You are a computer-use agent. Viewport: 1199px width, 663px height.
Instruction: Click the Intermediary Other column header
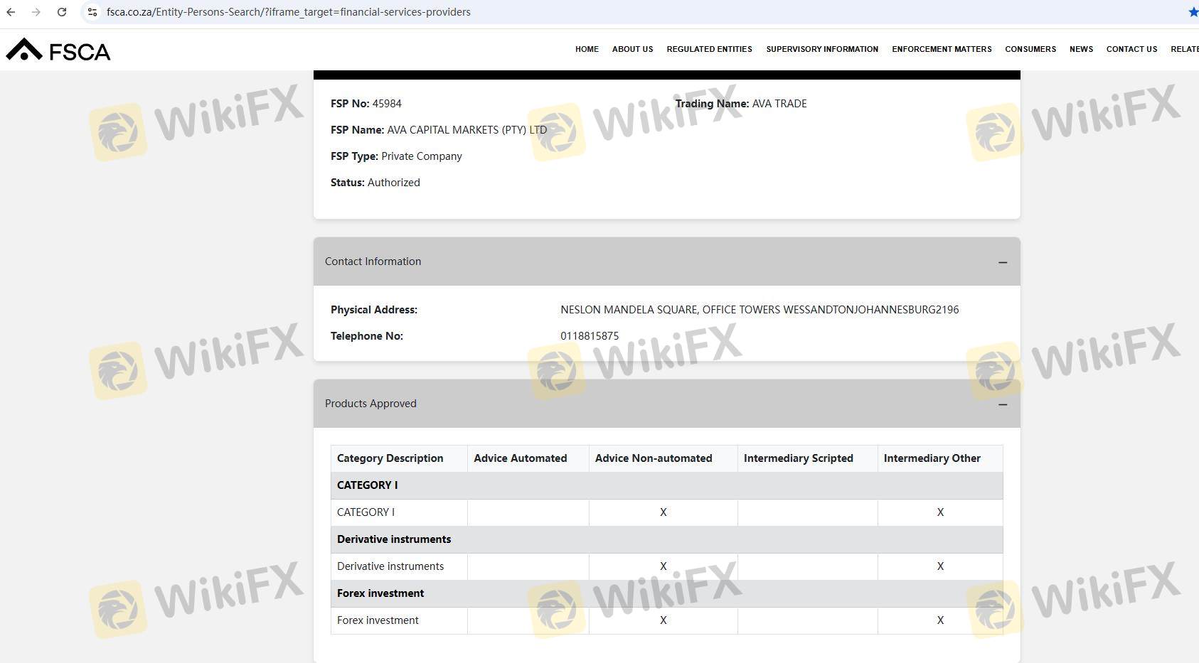click(932, 458)
